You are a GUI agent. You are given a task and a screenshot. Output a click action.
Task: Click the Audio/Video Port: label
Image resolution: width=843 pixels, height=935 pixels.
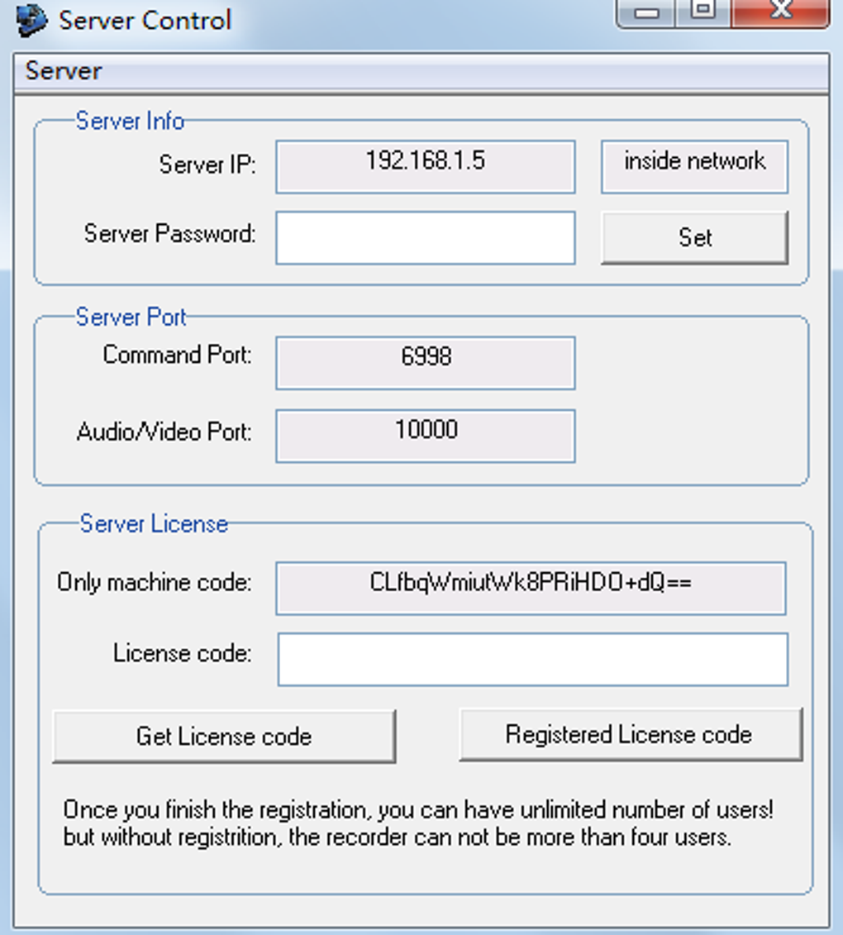[x=164, y=432]
